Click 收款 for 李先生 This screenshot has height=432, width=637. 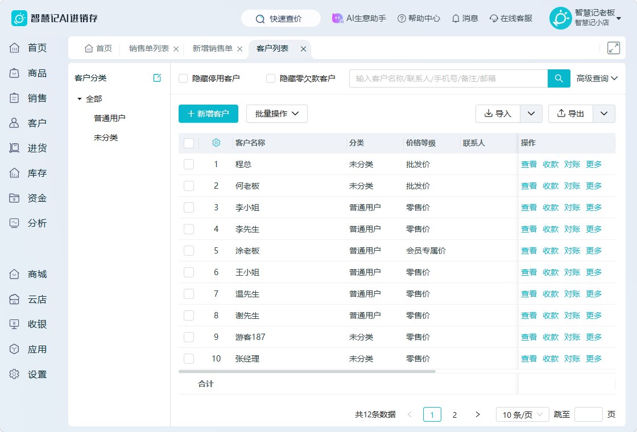click(551, 229)
